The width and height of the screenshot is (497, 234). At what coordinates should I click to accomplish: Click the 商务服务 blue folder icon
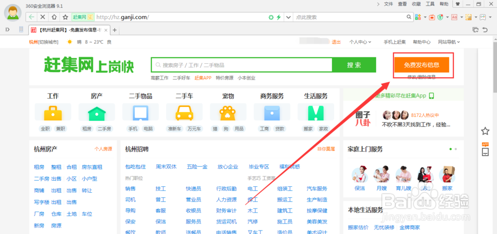(x=272, y=113)
